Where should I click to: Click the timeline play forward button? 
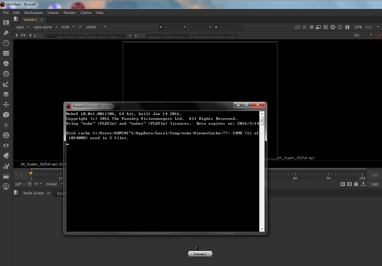(x=343, y=184)
